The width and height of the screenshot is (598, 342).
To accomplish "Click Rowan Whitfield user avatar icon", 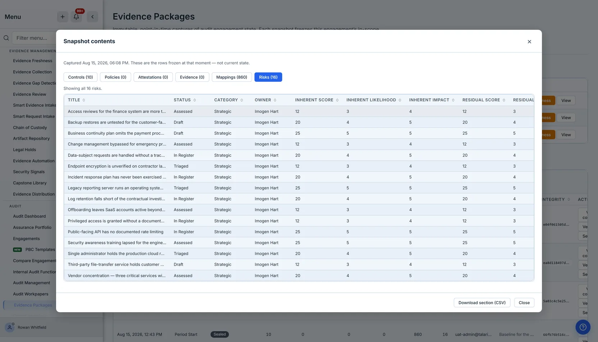I will (x=10, y=327).
